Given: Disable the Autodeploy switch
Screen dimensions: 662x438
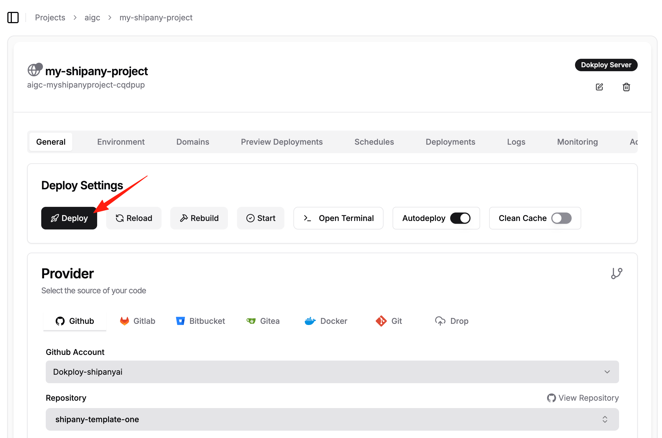Looking at the screenshot, I should click(x=460, y=218).
